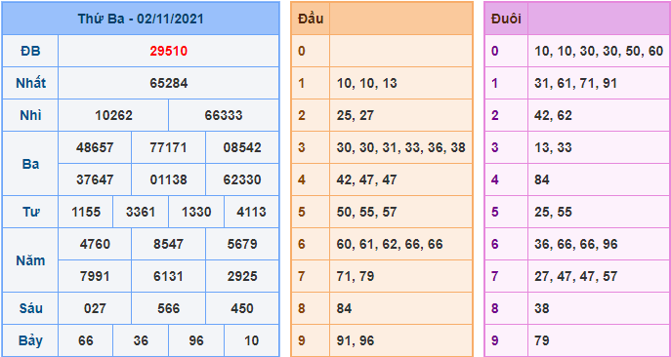Click fourth prize number 3361
This screenshot has height=357, width=671.
[x=141, y=212]
